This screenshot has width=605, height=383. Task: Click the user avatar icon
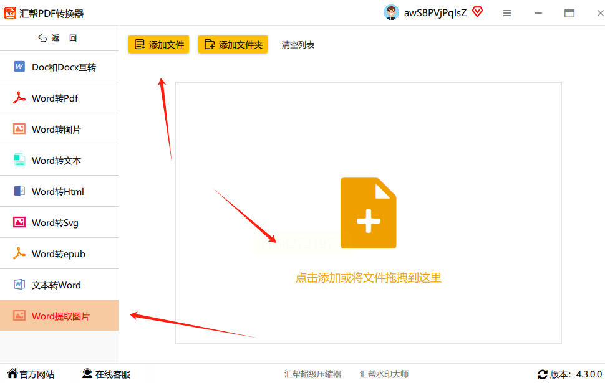click(391, 12)
